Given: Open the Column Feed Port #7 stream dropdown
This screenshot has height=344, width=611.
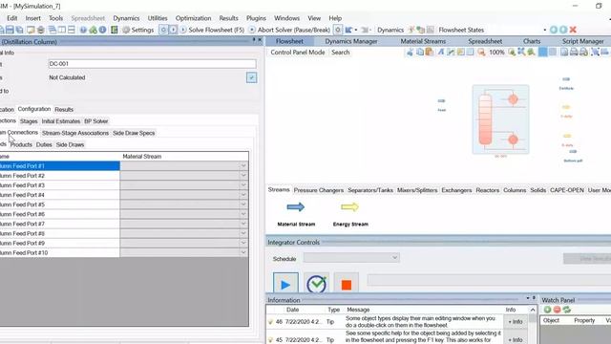Looking at the screenshot, I should pos(243,224).
